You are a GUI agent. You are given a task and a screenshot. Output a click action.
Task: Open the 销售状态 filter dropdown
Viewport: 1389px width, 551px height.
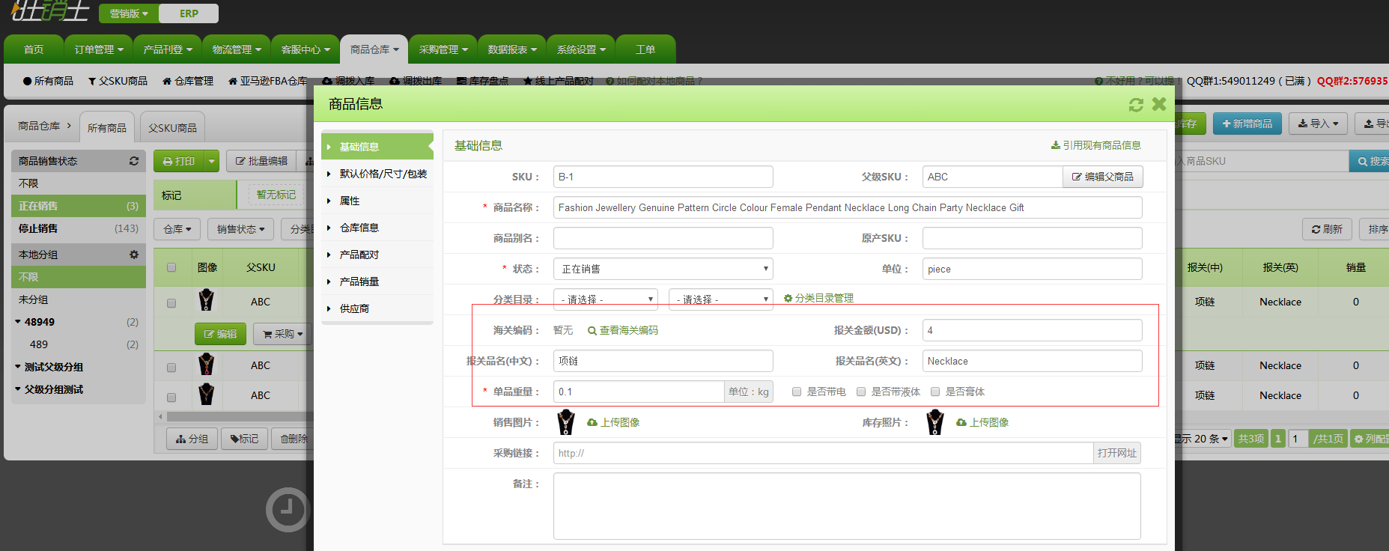pos(240,229)
